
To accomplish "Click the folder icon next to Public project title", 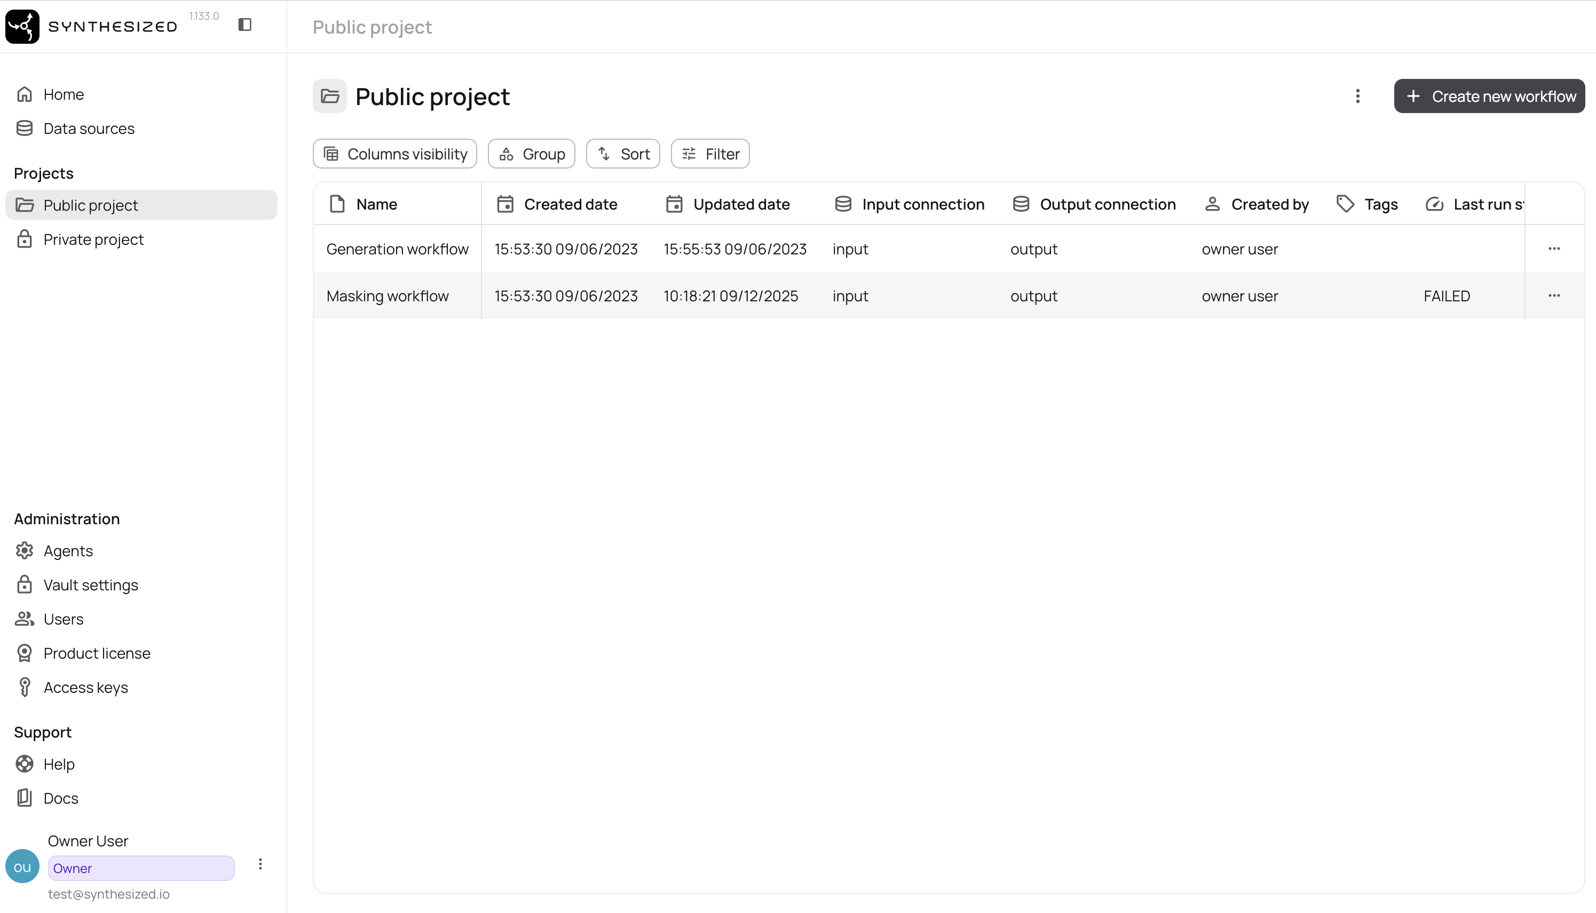I will [329, 96].
